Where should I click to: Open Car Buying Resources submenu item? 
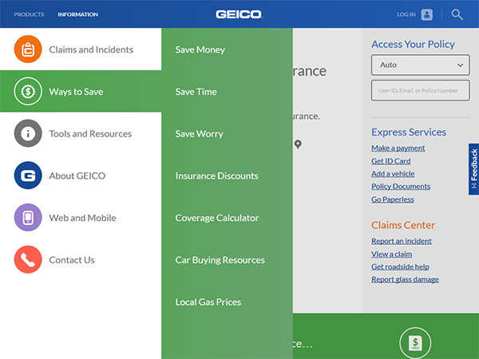click(x=220, y=260)
